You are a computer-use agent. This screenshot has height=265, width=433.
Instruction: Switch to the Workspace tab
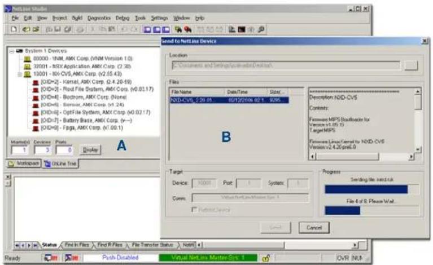click(x=24, y=164)
